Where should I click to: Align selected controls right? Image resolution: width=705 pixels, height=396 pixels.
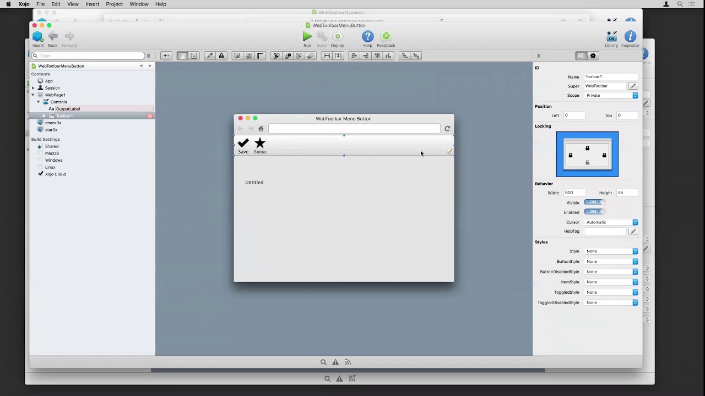[366, 56]
